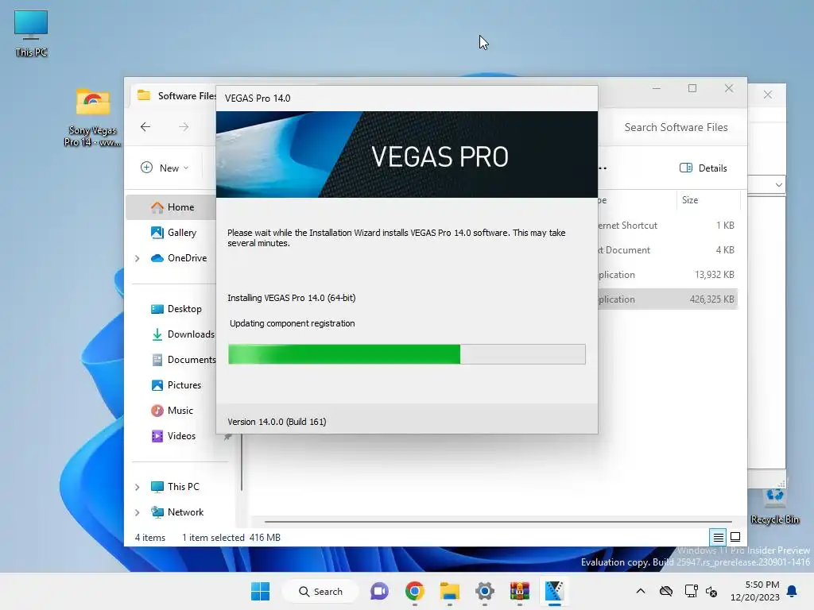Go forward in File Explorer
814x610 pixels.
point(184,127)
